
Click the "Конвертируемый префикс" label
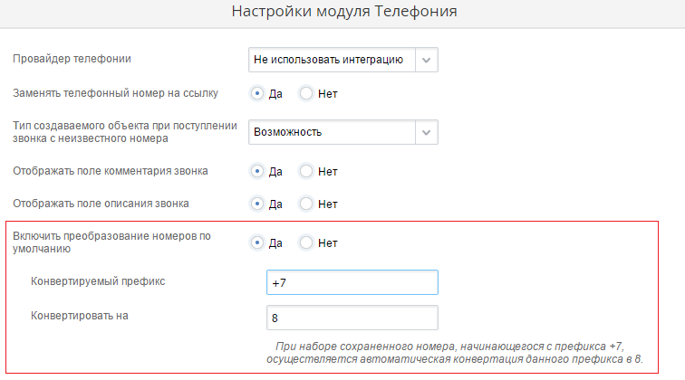98,281
